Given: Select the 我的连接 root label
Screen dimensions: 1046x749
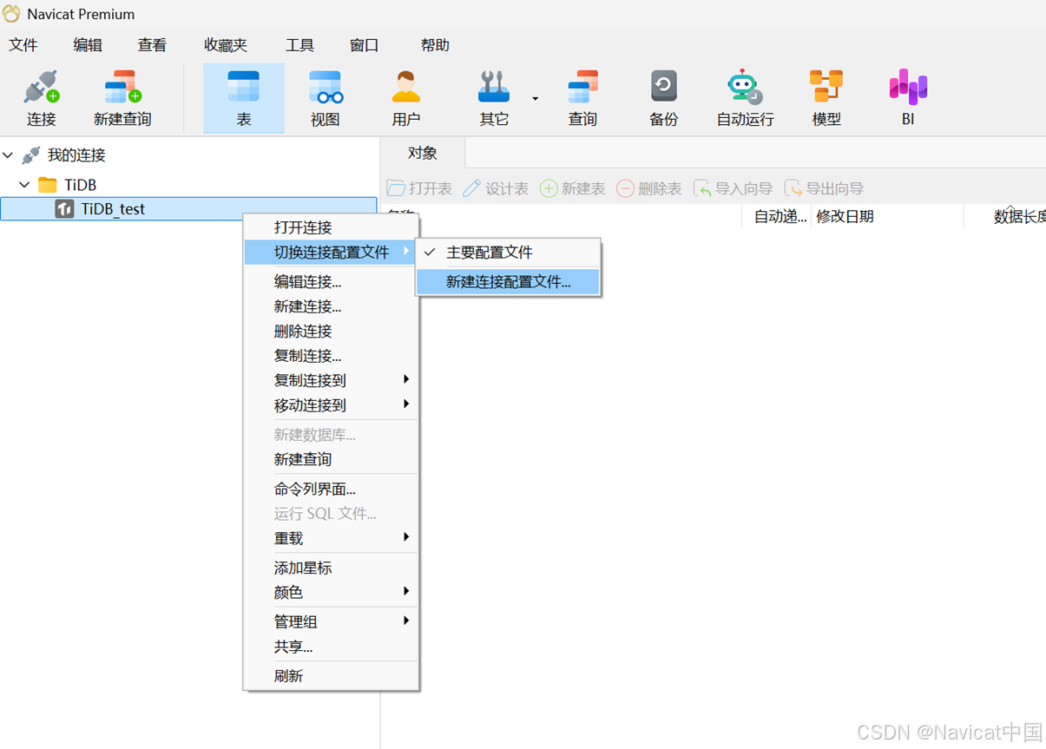Looking at the screenshot, I should (x=76, y=155).
